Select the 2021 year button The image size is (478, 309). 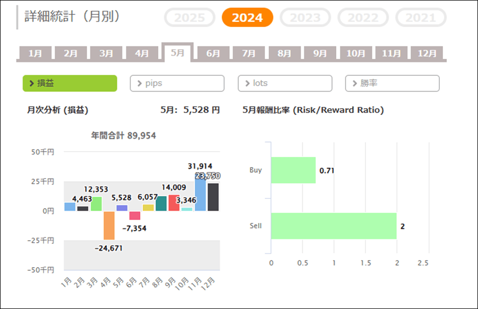[421, 17]
